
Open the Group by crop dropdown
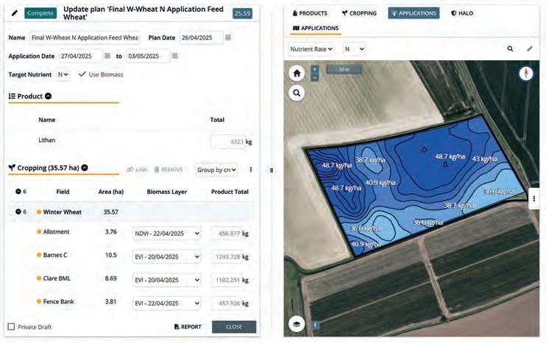(x=216, y=170)
